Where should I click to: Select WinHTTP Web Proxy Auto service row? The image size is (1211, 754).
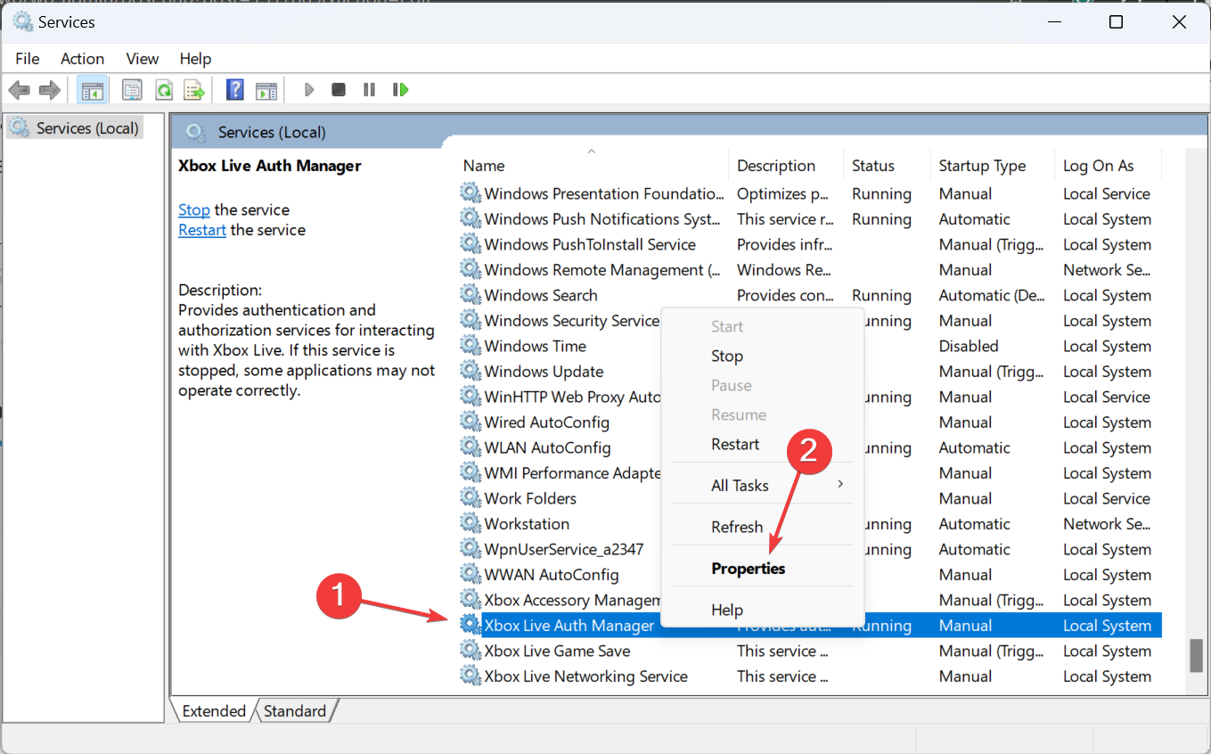pos(810,397)
